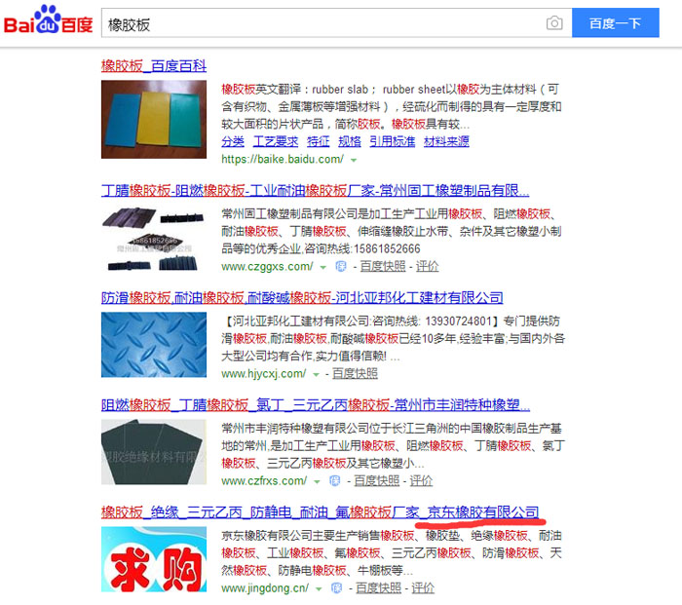Click the verified badge beside www.czfrxs.com
This screenshot has height=605, width=682.
click(334, 480)
